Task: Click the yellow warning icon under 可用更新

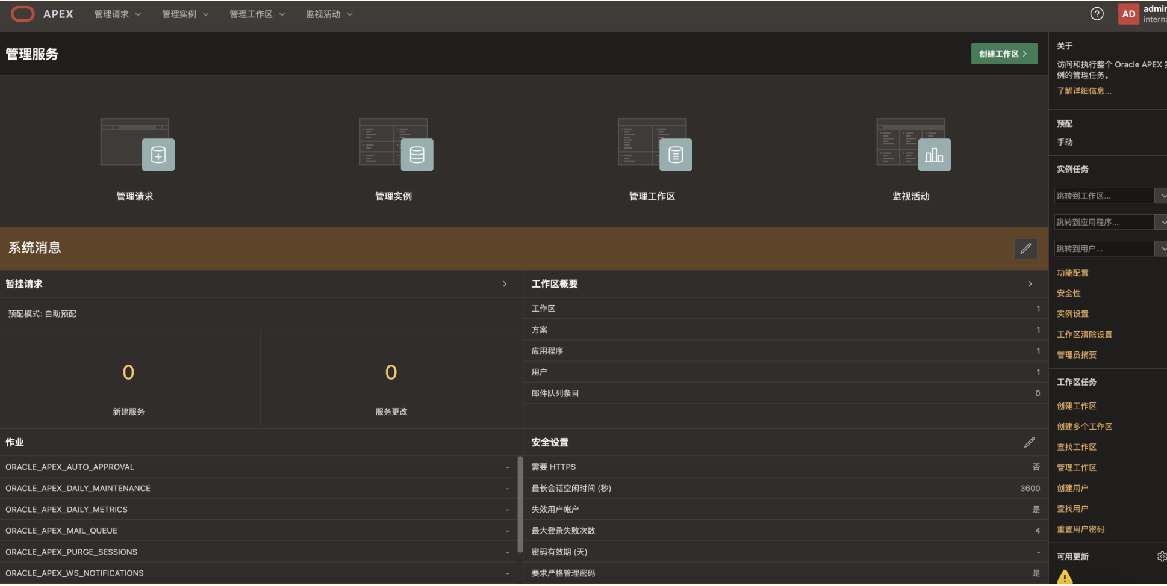Action: (x=1065, y=577)
